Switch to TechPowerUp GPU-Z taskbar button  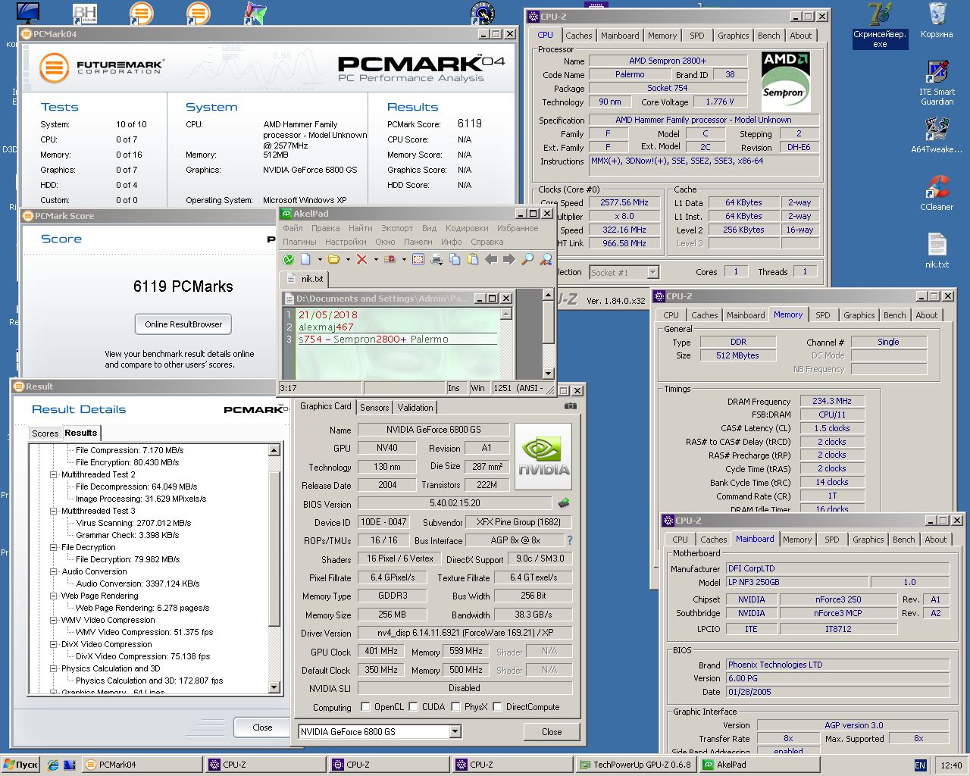[x=635, y=765]
